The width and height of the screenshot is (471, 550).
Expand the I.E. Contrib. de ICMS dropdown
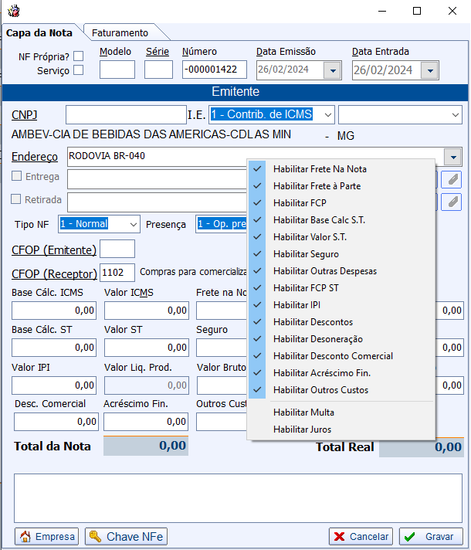click(x=327, y=114)
